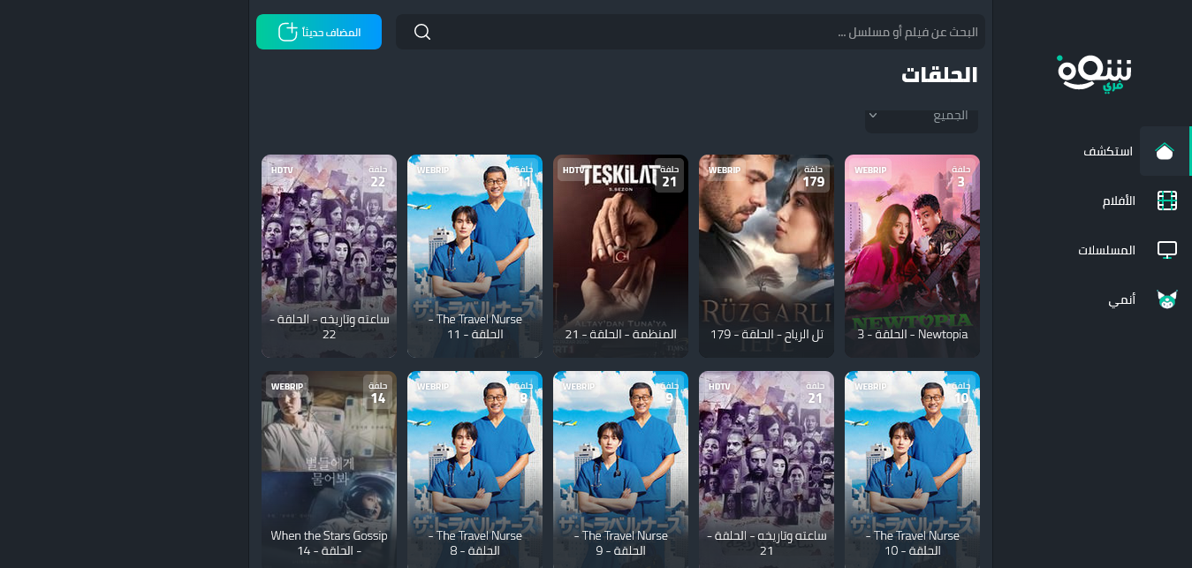The image size is (1192, 568).
Task: Open the Newtopia episode 3 poster
Action: tap(912, 256)
